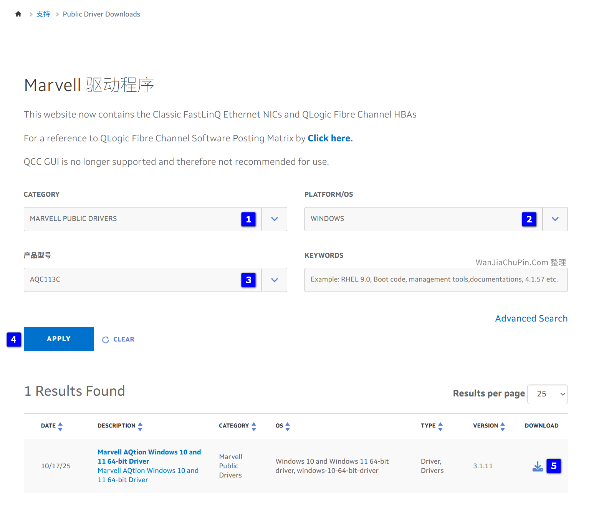Change Results per page dropdown (25)

click(548, 394)
